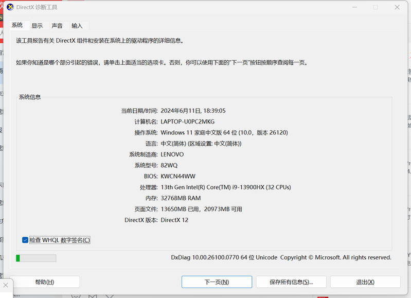The height and width of the screenshot is (298, 411).
Task: Close the DirectX 诊断工具 window
Action: [x=397, y=7]
